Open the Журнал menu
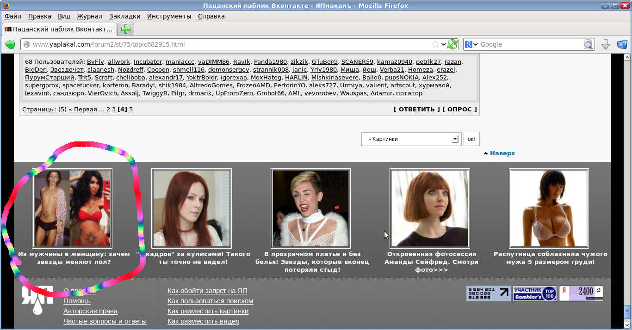Image resolution: width=632 pixels, height=330 pixels. (x=89, y=16)
